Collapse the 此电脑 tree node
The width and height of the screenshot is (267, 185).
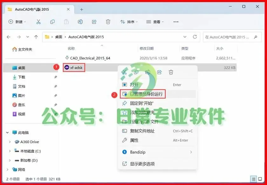coord(7,132)
